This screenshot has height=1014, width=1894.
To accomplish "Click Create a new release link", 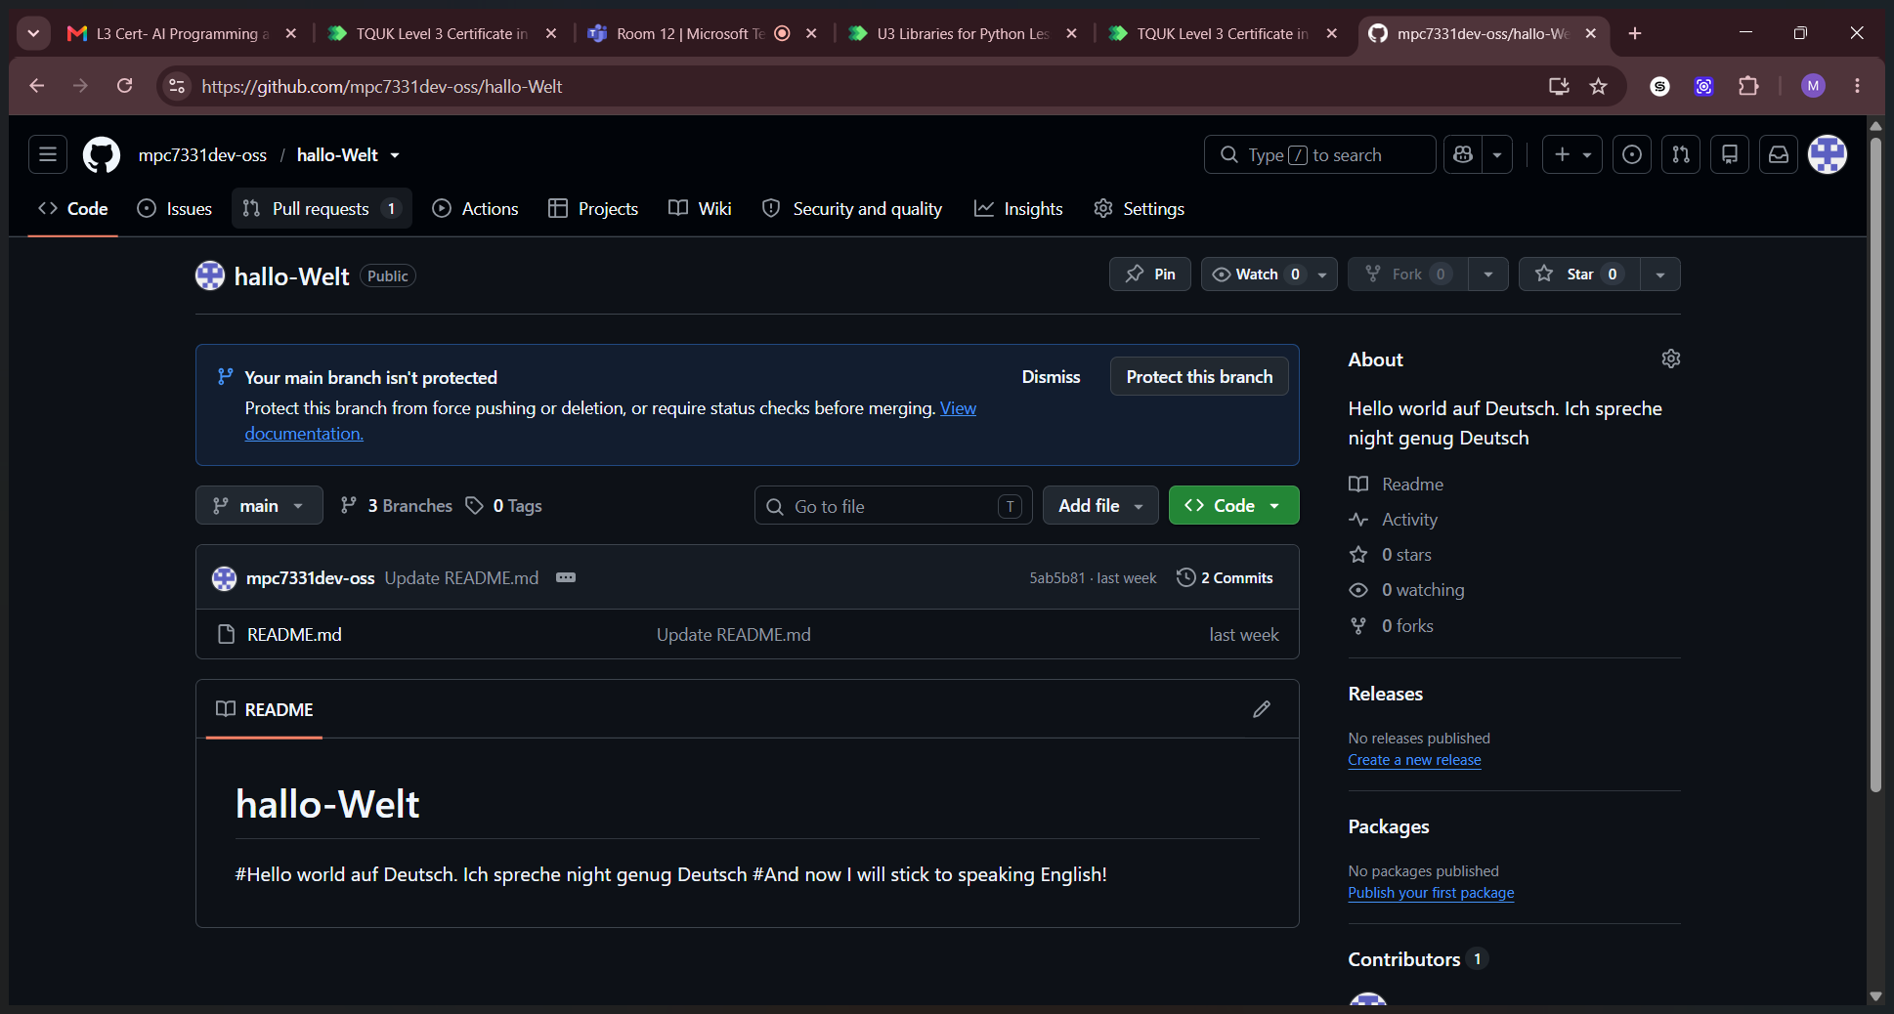I will click(x=1414, y=760).
